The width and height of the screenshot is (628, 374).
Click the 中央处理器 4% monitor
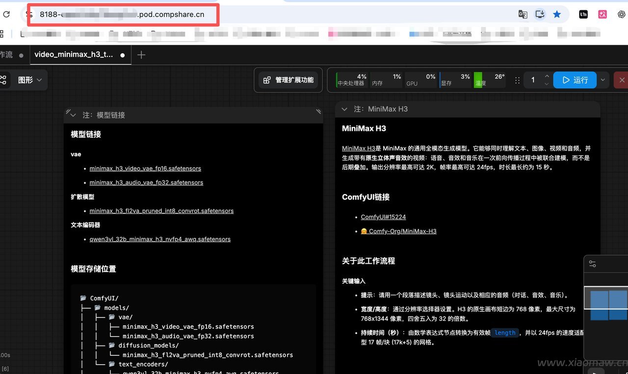click(351, 80)
